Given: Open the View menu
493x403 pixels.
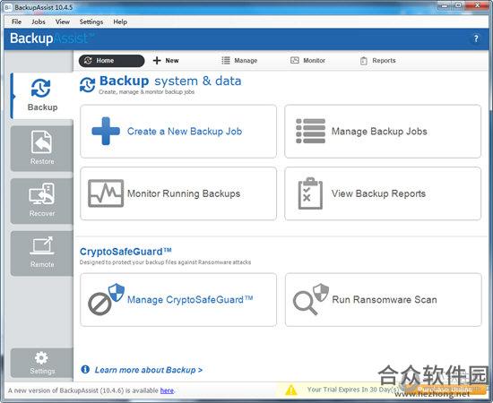Looking at the screenshot, I should [62, 21].
